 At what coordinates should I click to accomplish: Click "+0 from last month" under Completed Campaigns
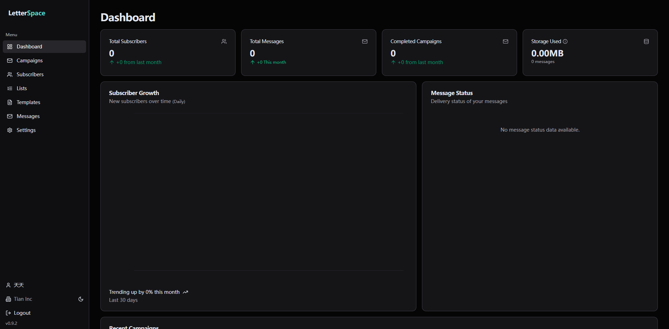(420, 62)
